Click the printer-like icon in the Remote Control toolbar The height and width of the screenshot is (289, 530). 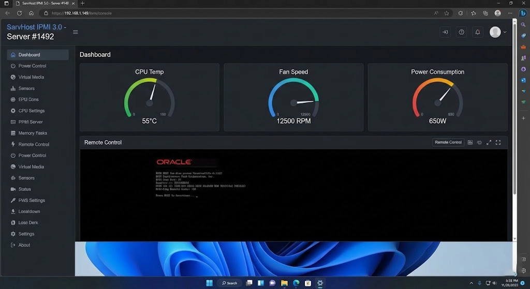[x=479, y=143]
